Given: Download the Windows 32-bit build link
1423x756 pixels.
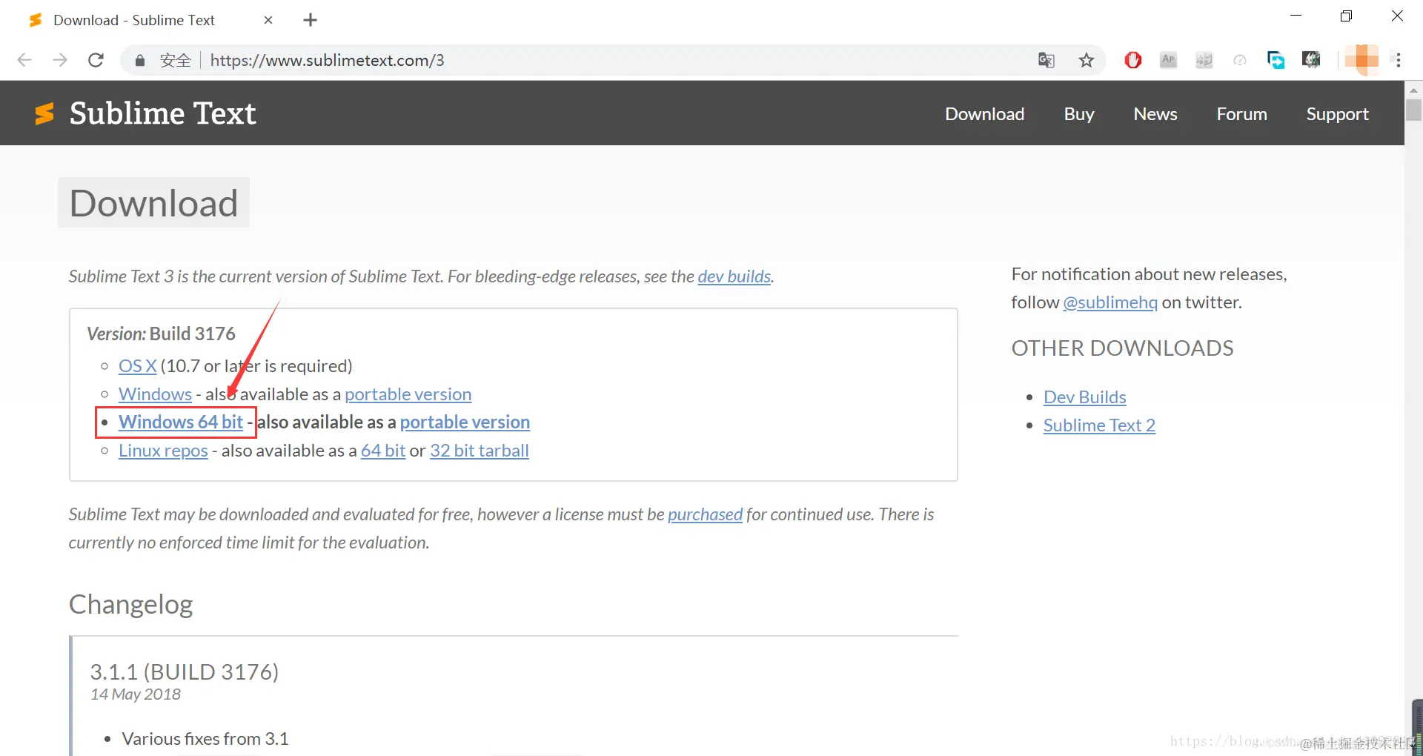Looking at the screenshot, I should click(155, 394).
